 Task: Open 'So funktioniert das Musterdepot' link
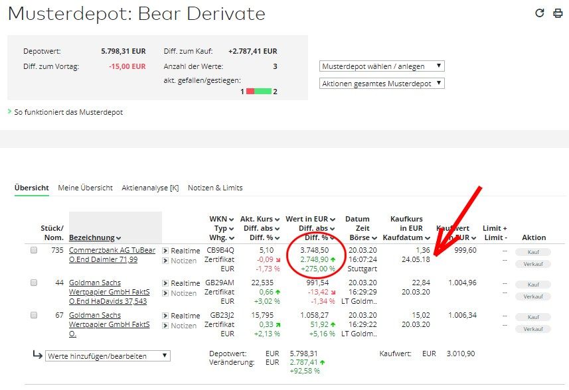68,112
